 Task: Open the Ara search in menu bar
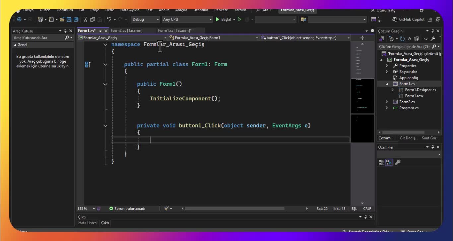click(264, 10)
